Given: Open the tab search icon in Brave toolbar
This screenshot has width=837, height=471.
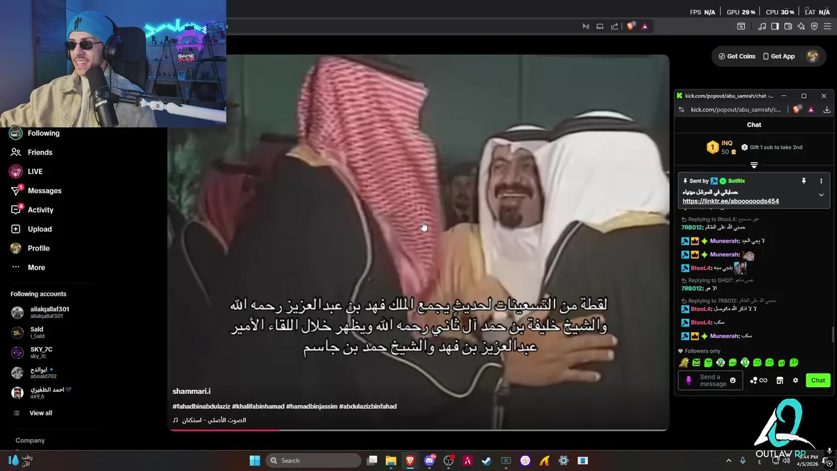Looking at the screenshot, I should (x=741, y=26).
